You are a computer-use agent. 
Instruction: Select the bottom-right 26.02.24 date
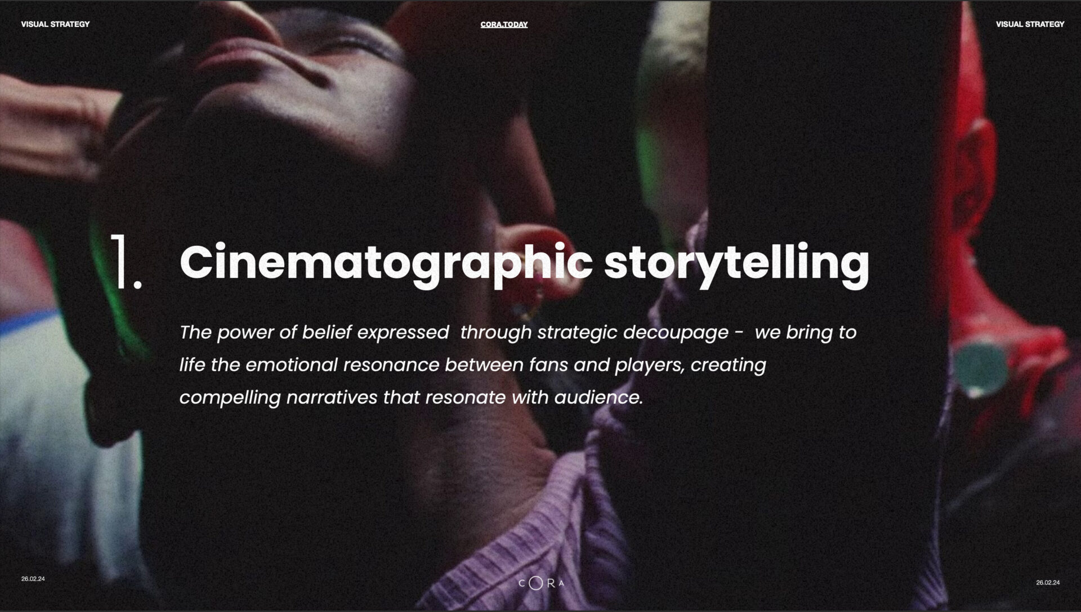(1048, 583)
